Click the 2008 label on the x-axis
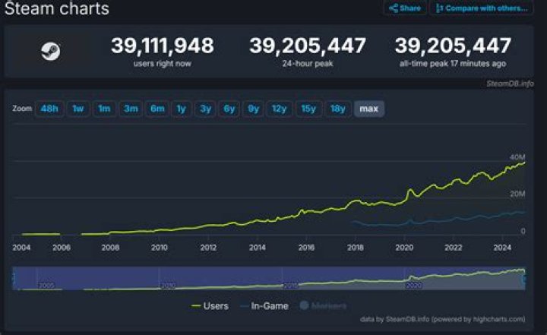The width and height of the screenshot is (547, 335). point(110,248)
